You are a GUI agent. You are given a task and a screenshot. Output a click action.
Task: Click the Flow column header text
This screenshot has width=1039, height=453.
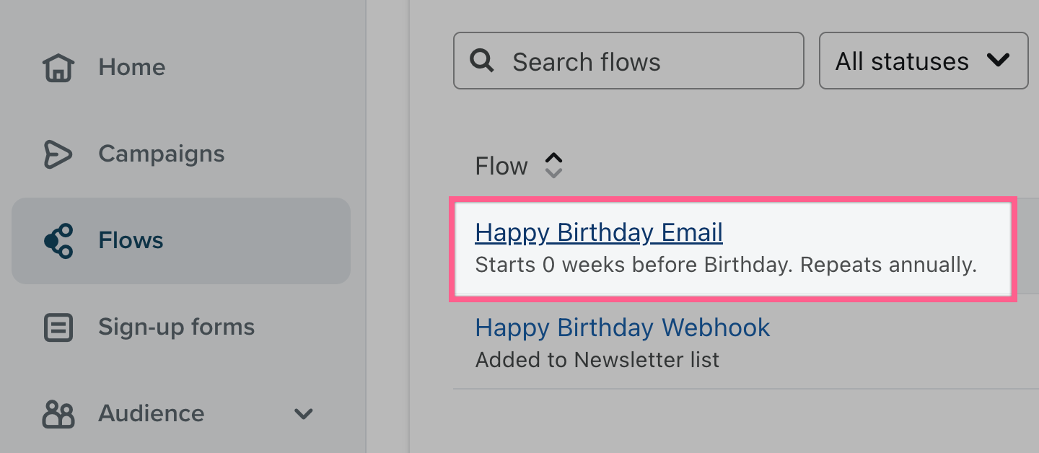(501, 166)
